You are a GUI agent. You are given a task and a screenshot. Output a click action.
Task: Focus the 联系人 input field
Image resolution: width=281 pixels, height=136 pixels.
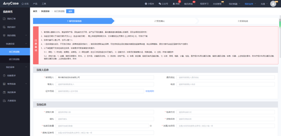pyautogui.click(x=105, y=84)
